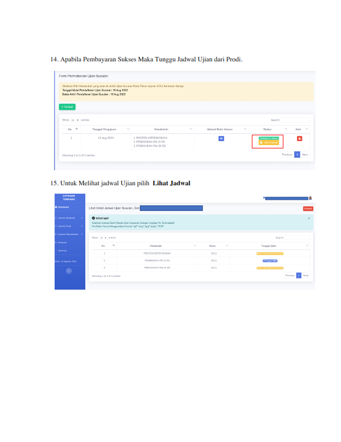This screenshot has width=341, height=442.
Task: Click the yellow Lihat Jadwal button
Action: tap(269, 143)
